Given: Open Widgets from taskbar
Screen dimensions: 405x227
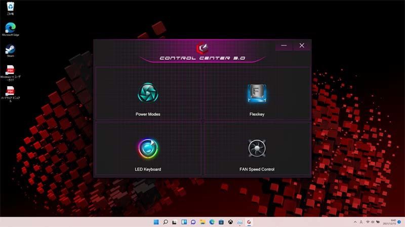Looking at the screenshot, I should point(184,222).
